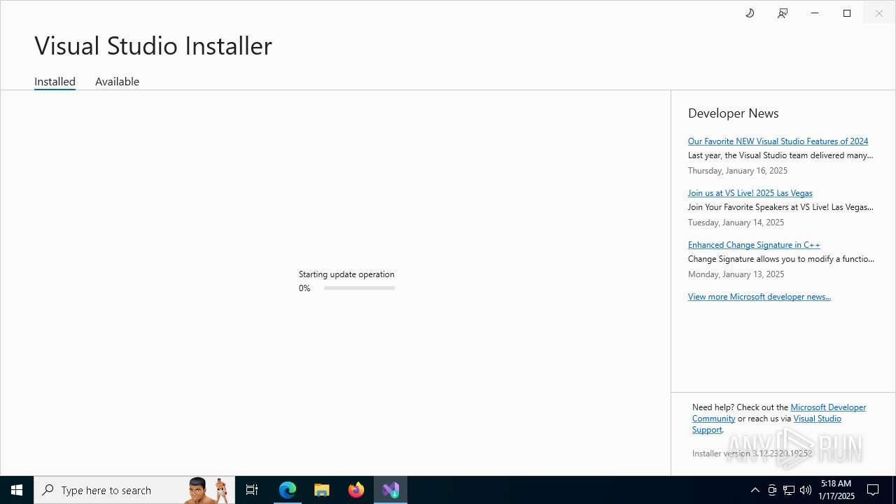Click the Visual Studio Installer title

153,46
